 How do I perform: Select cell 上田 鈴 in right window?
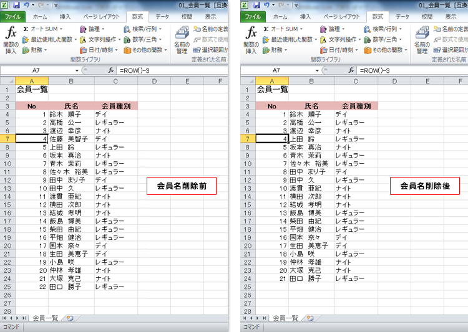click(311, 139)
